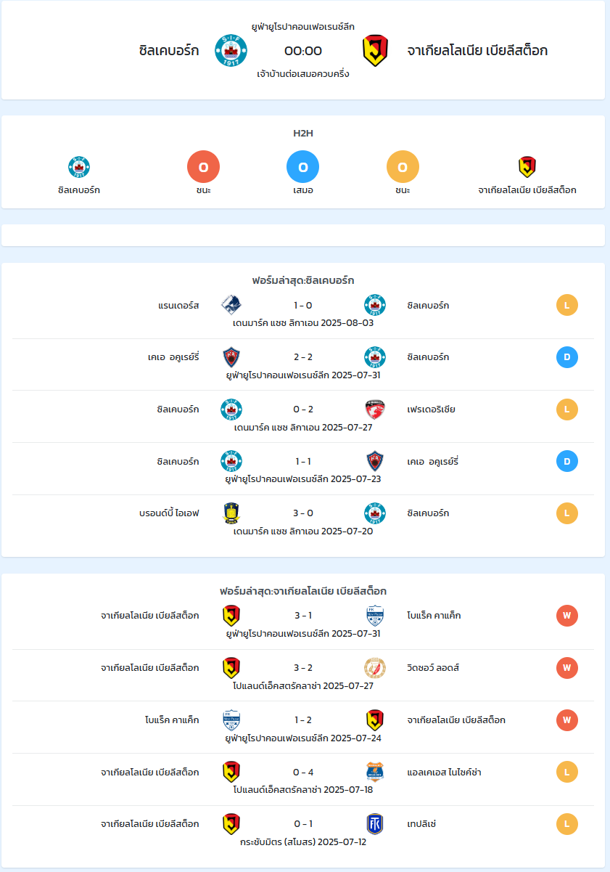Click D badge for 2025-07-31 match
Viewport: 610px width, 872px height.
pos(567,357)
